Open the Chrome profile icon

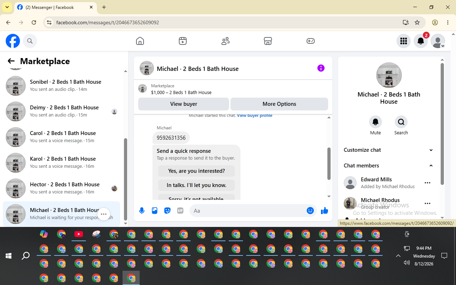pos(435,22)
